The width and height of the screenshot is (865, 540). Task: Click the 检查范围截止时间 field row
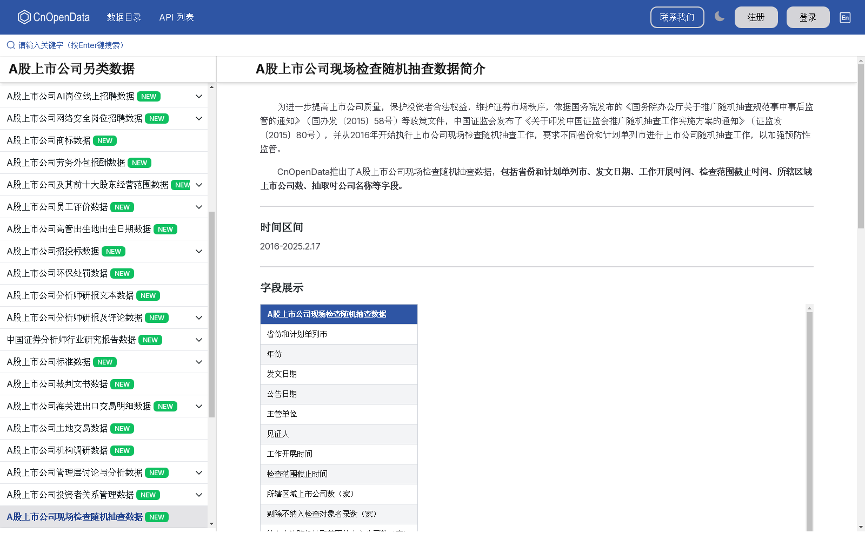[x=339, y=474]
